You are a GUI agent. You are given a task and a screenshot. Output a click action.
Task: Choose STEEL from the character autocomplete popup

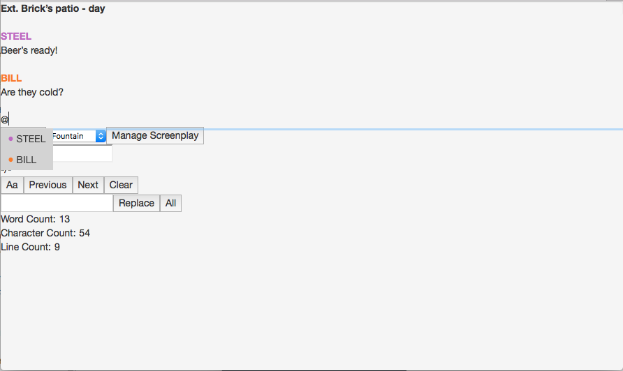pyautogui.click(x=27, y=139)
